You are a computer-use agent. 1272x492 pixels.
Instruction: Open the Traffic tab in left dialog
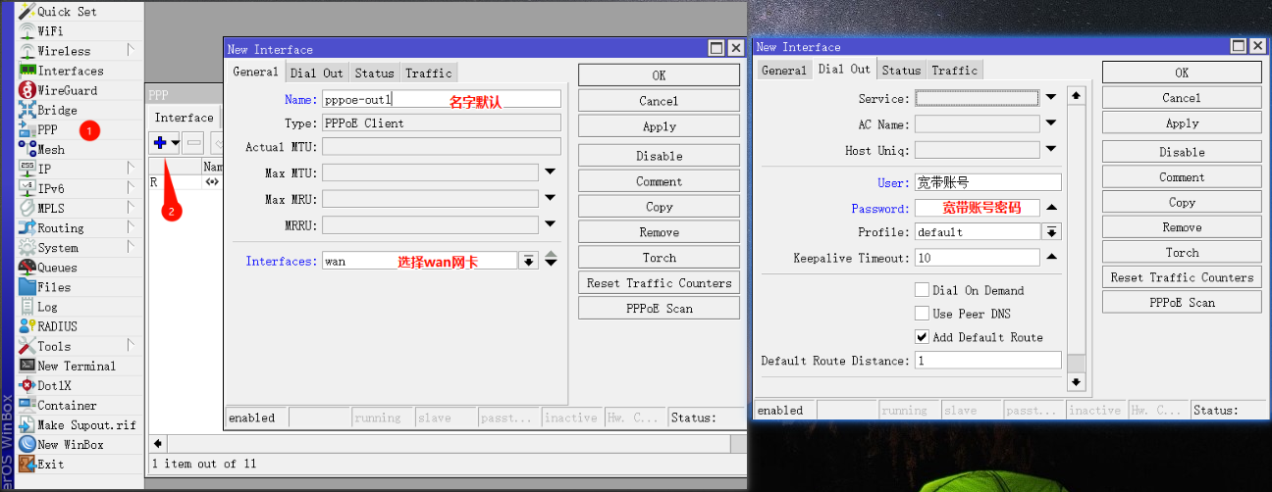click(x=429, y=73)
